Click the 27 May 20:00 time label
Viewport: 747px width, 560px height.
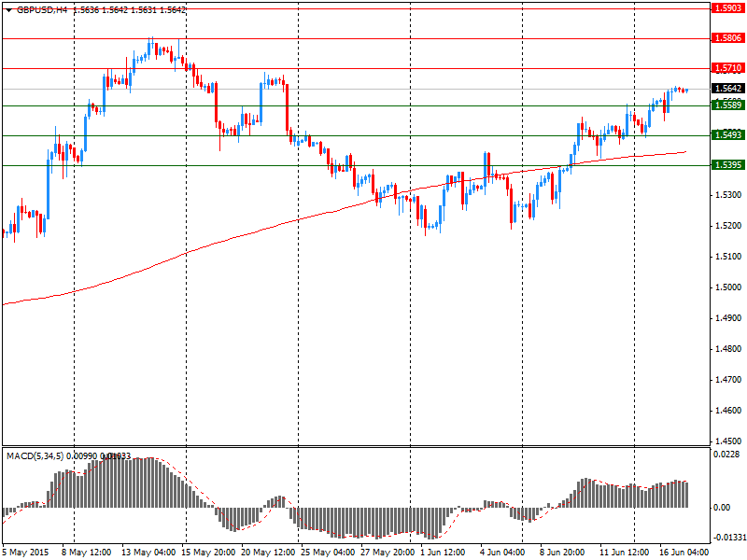coord(388,553)
